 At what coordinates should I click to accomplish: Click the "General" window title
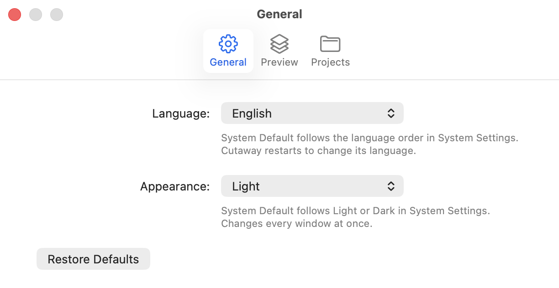pos(279,14)
